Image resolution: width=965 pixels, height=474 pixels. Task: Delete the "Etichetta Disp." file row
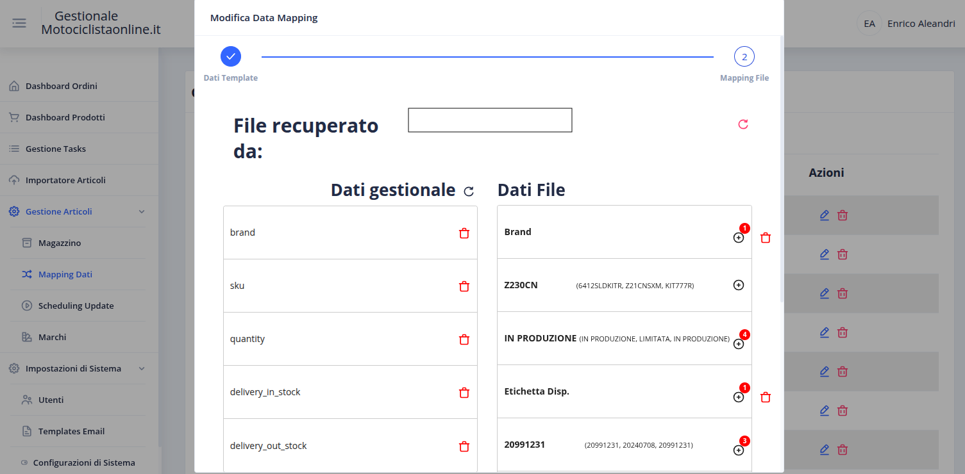pyautogui.click(x=765, y=397)
